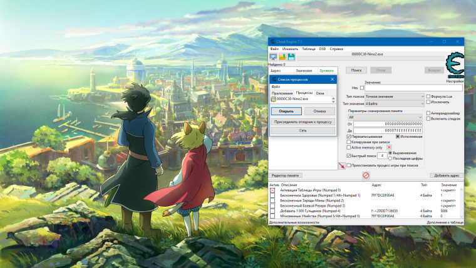476x268 pixels.
Task: Click Дополнение к таблице in status bar
Action: click(445, 222)
